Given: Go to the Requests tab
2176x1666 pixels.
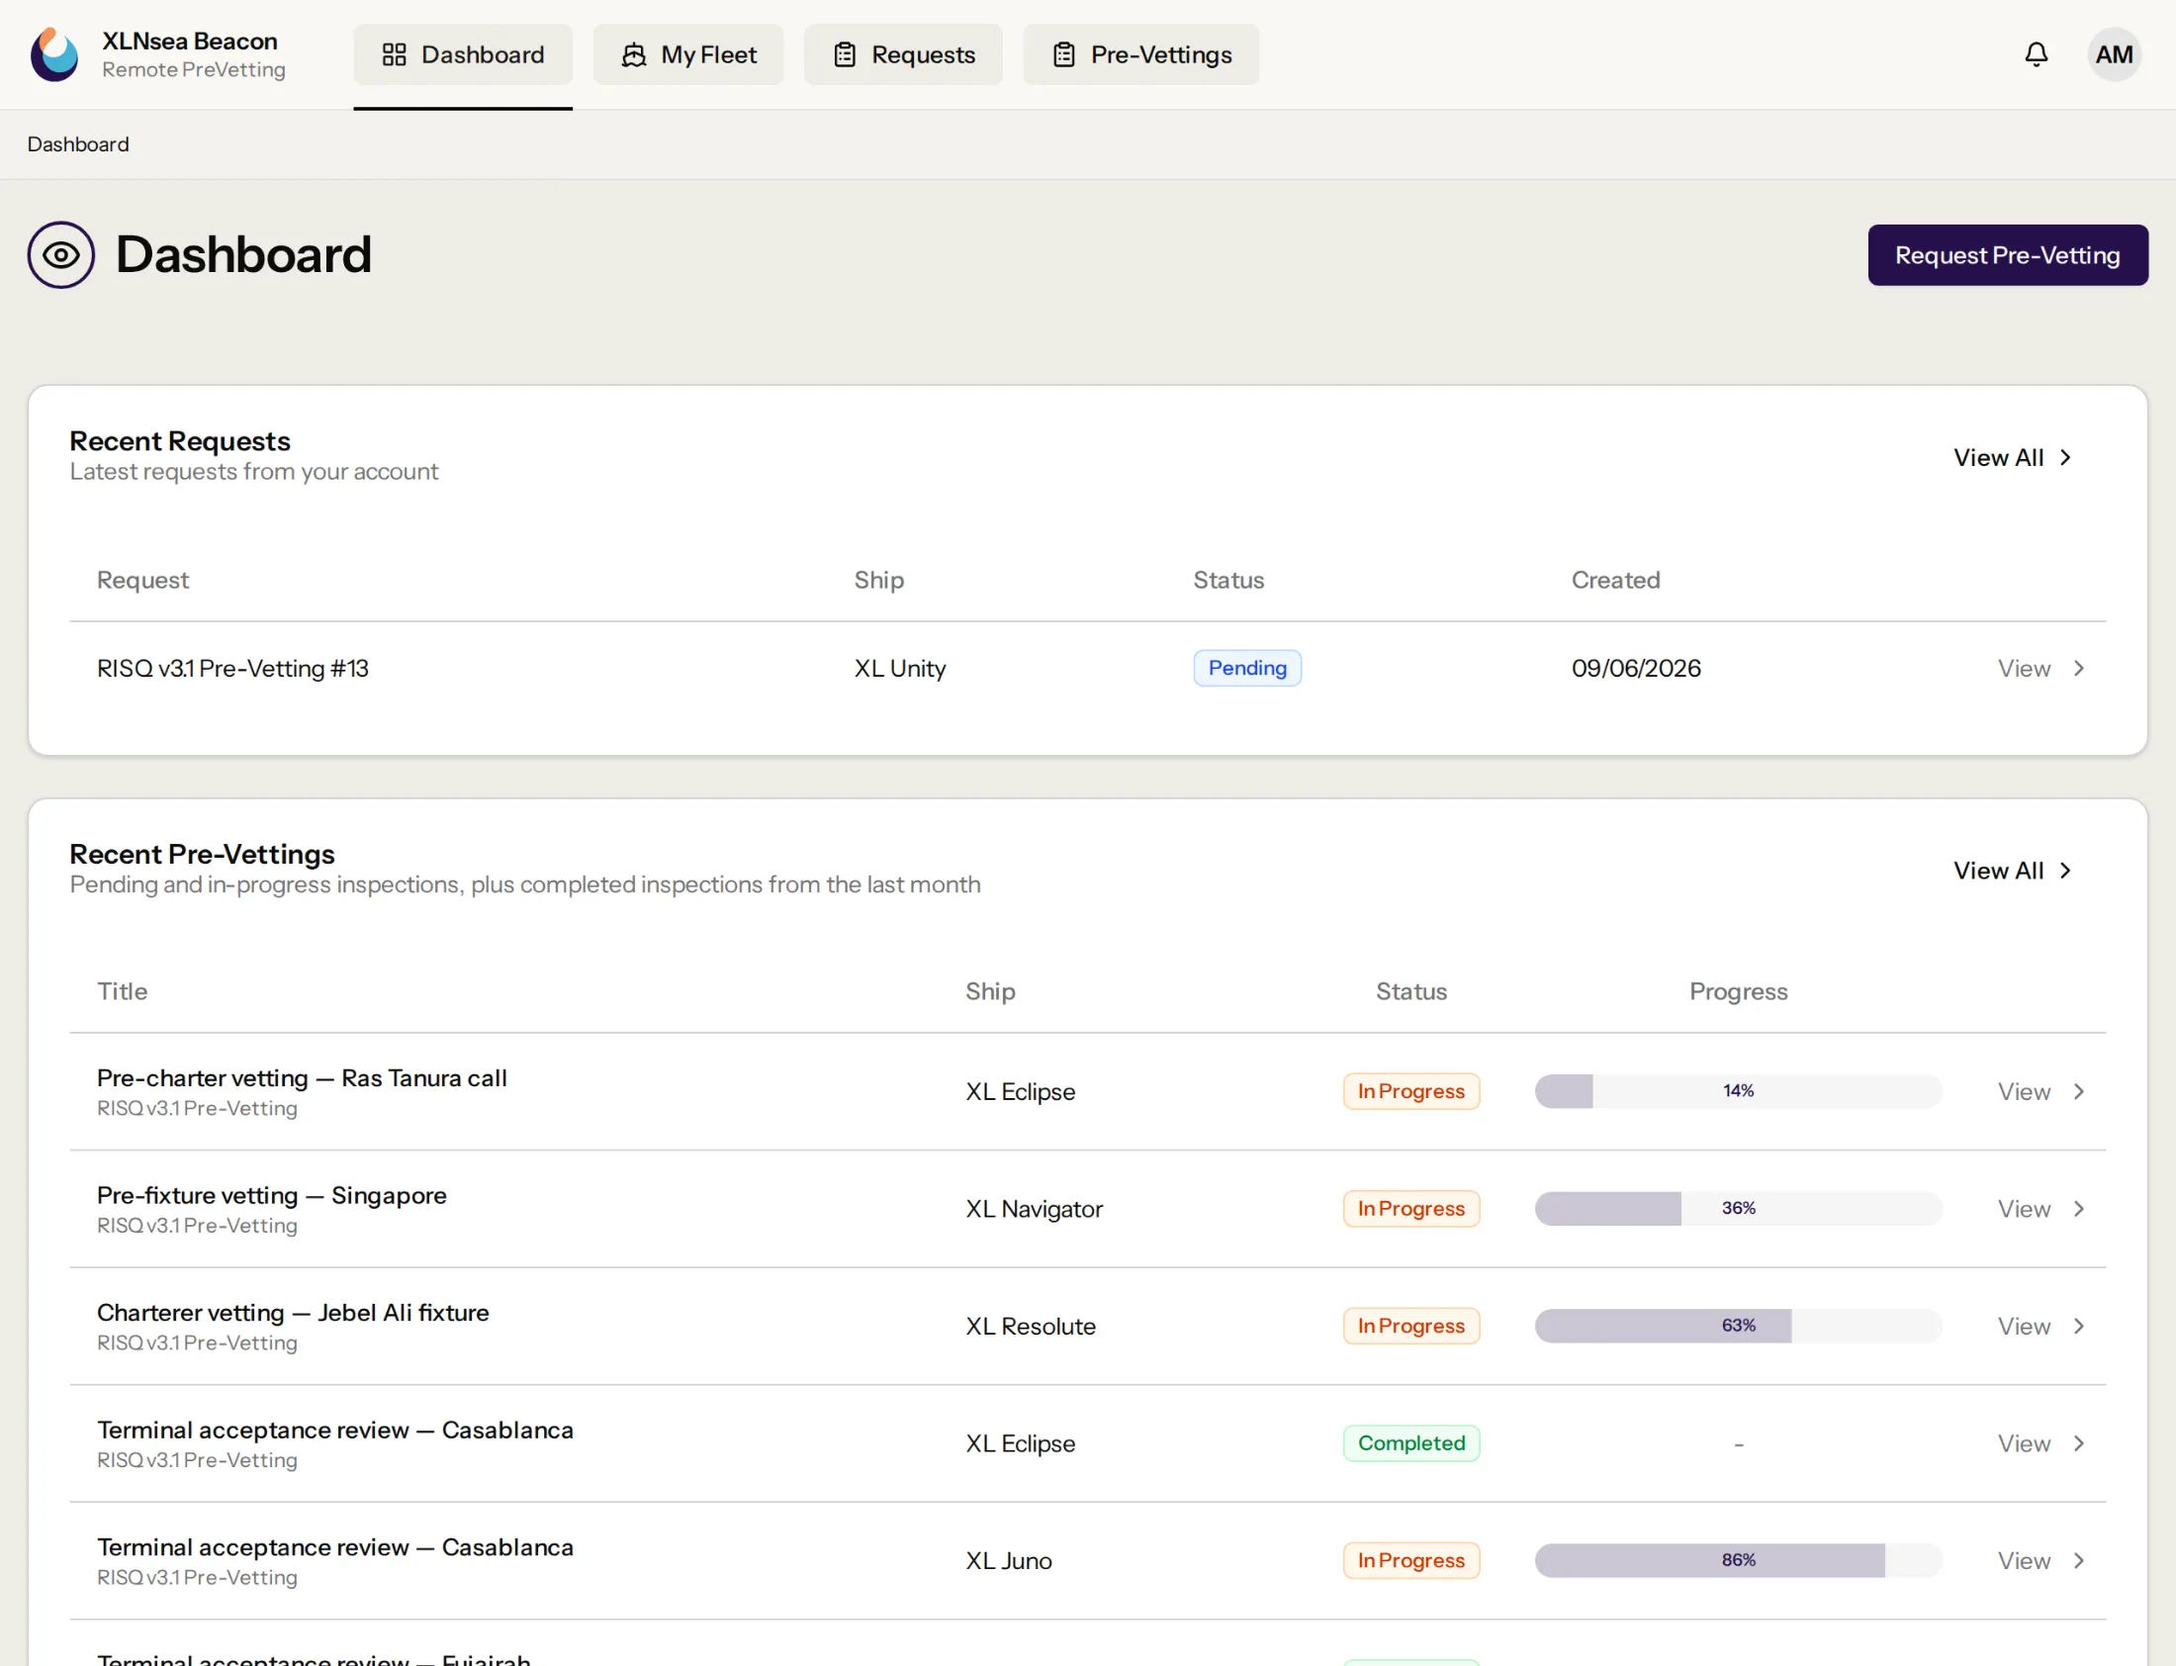Looking at the screenshot, I should click(x=903, y=54).
